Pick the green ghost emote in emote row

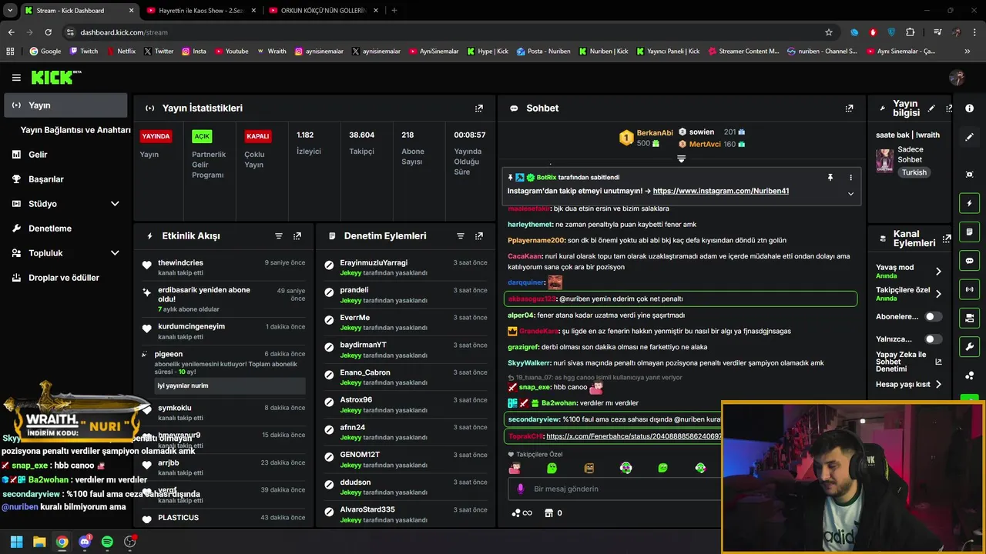(x=552, y=468)
